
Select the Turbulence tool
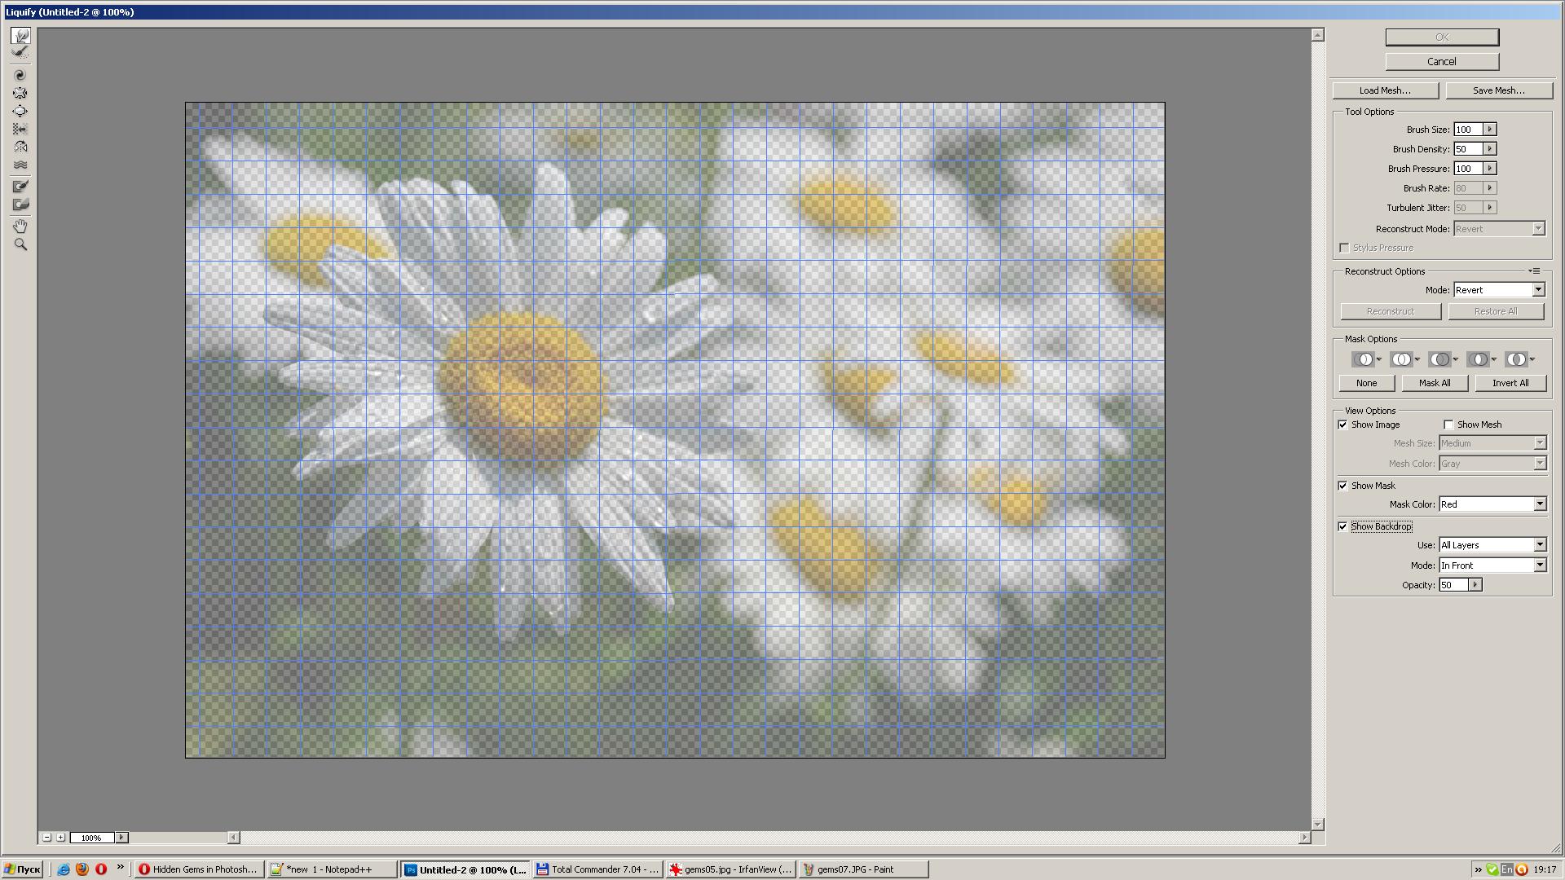click(20, 165)
